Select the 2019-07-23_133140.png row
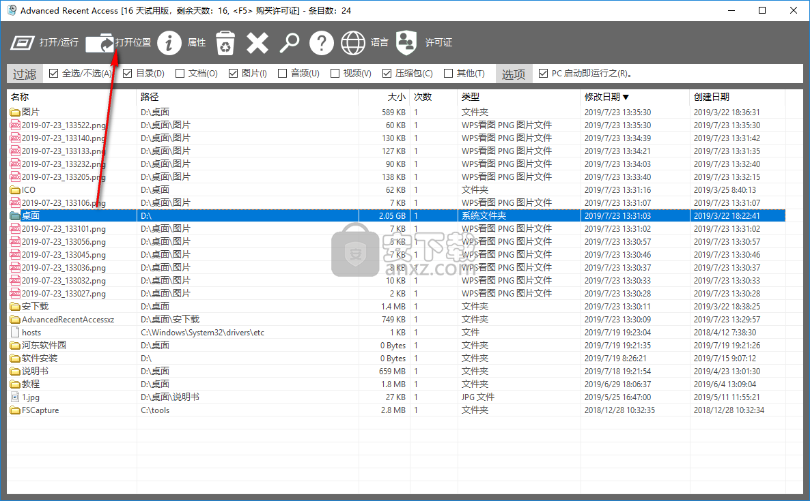This screenshot has height=501, width=810. tap(396, 138)
